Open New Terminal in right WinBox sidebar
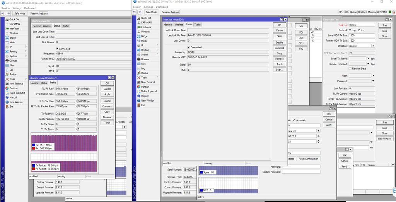This screenshot has width=396, height=202. pyautogui.click(x=148, y=82)
